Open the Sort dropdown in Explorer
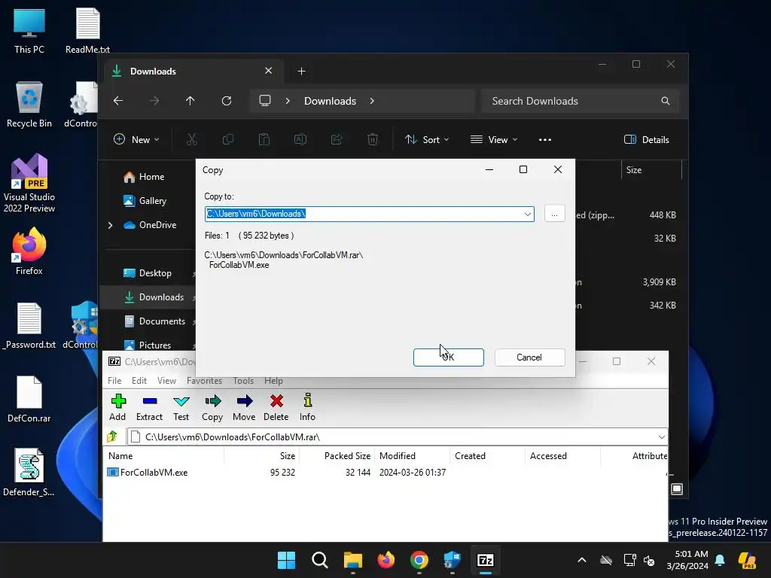771x578 pixels. pyautogui.click(x=427, y=139)
